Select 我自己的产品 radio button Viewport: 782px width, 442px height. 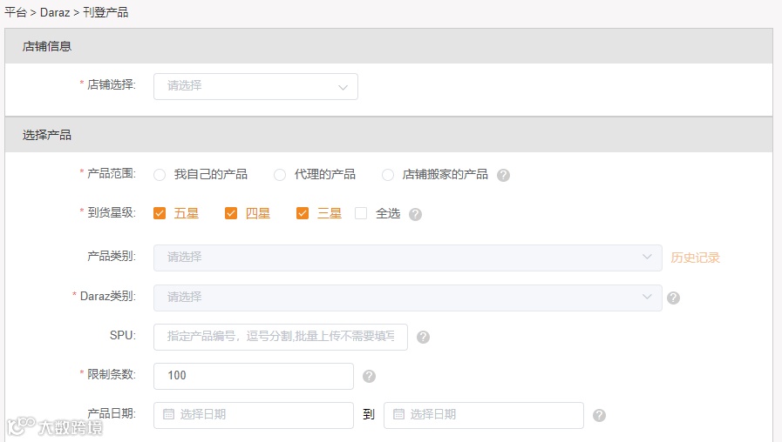(x=160, y=175)
